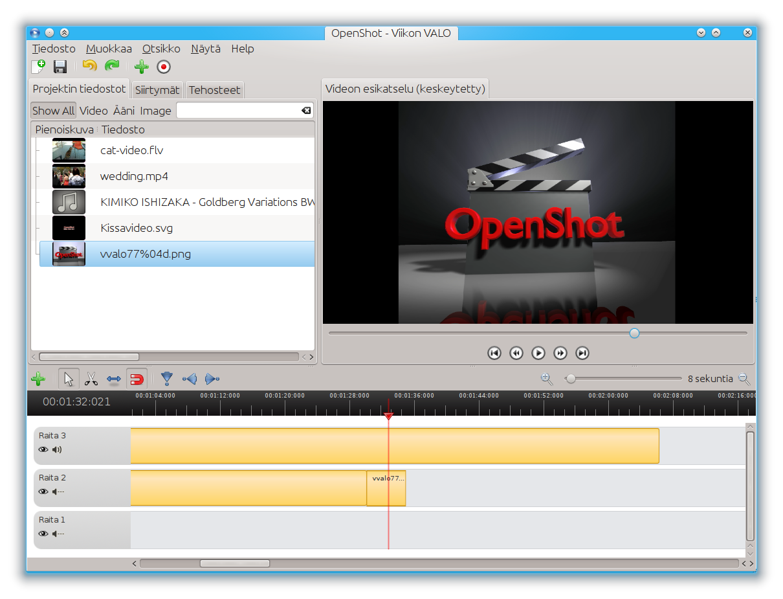Select the long clip on Raita 3
This screenshot has width=783, height=599.
pos(395,446)
